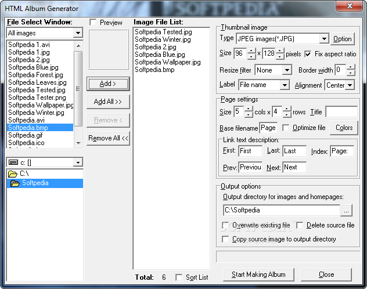Increase Border width value
Screen dimensions: 367x289
click(x=350, y=67)
